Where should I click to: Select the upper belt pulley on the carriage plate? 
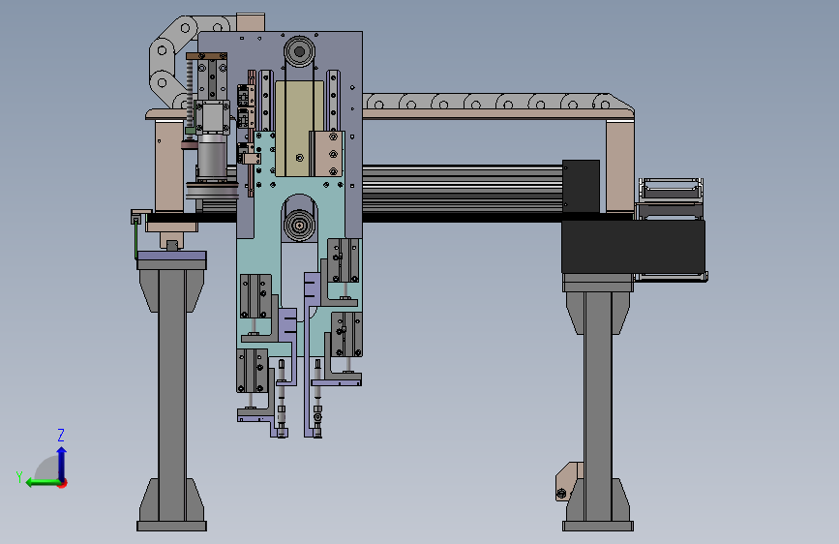coord(299,51)
